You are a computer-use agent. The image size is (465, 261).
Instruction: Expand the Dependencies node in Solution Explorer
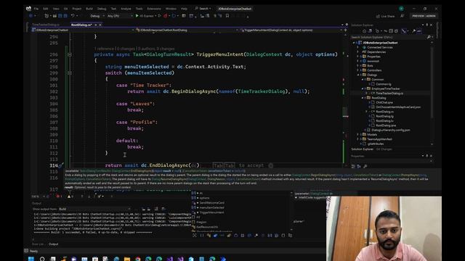pyautogui.click(x=358, y=52)
